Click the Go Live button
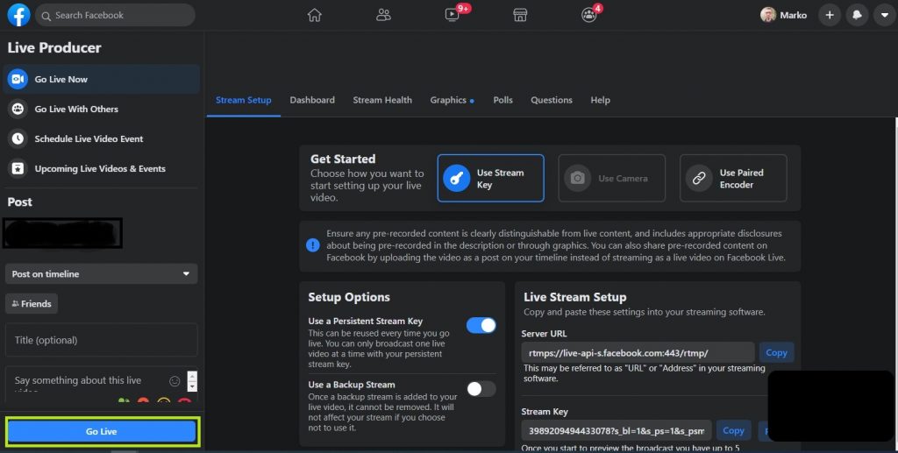 (x=102, y=431)
